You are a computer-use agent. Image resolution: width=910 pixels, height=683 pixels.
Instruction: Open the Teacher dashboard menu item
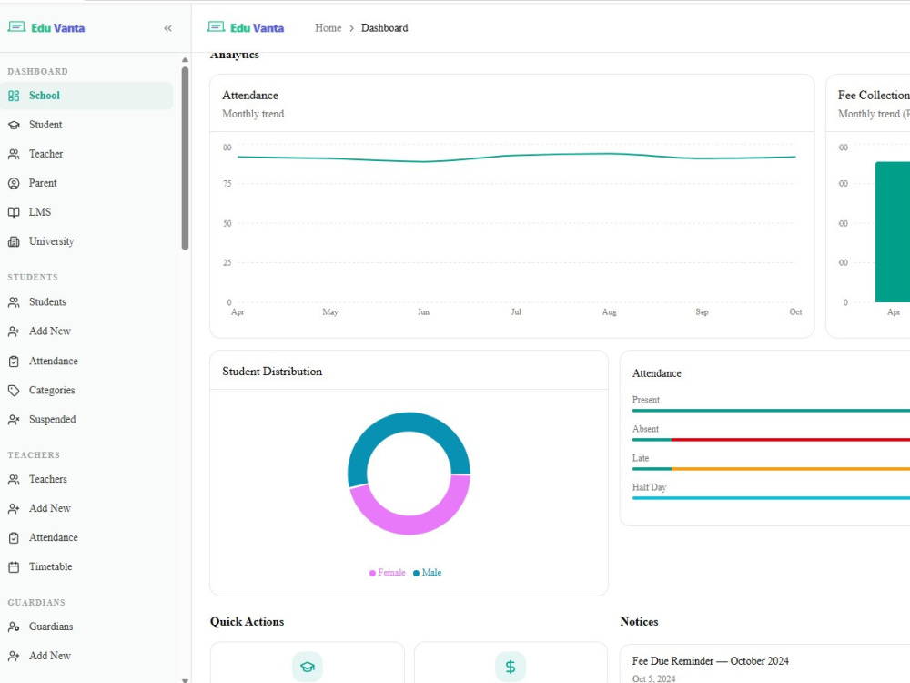coord(87,154)
